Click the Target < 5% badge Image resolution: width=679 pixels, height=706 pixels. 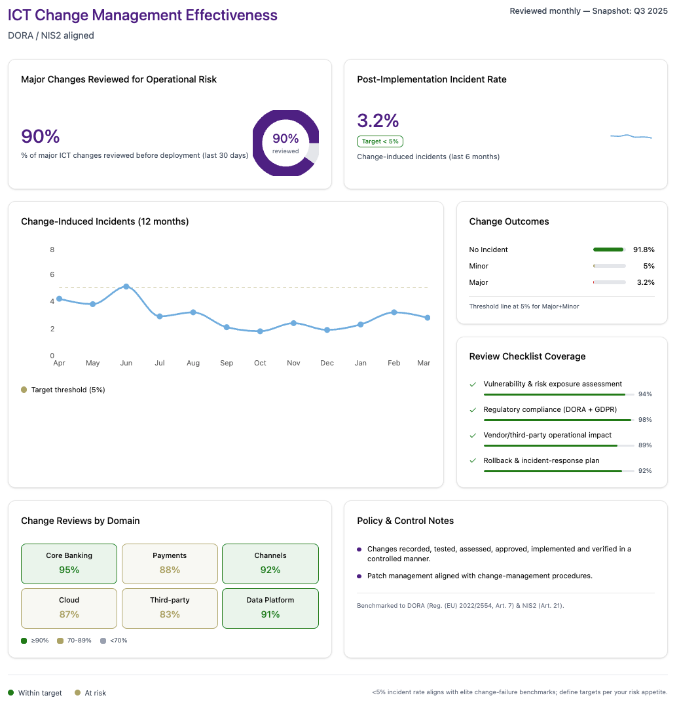click(x=380, y=141)
